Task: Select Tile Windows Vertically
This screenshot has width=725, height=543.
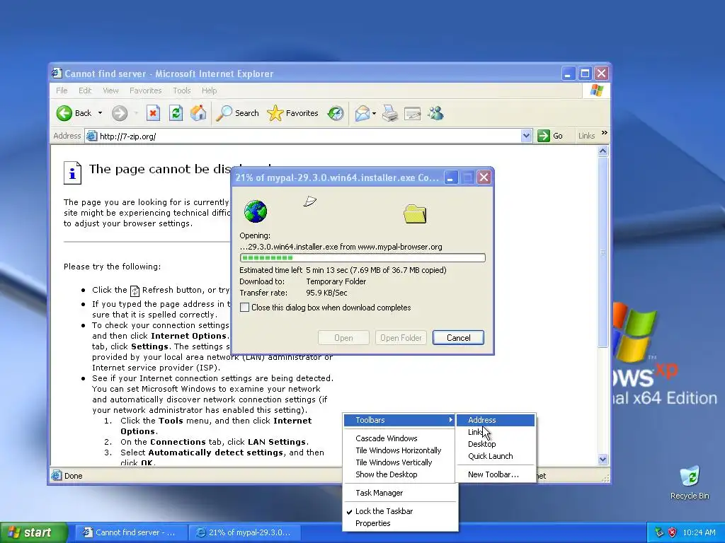Action: pyautogui.click(x=401, y=462)
